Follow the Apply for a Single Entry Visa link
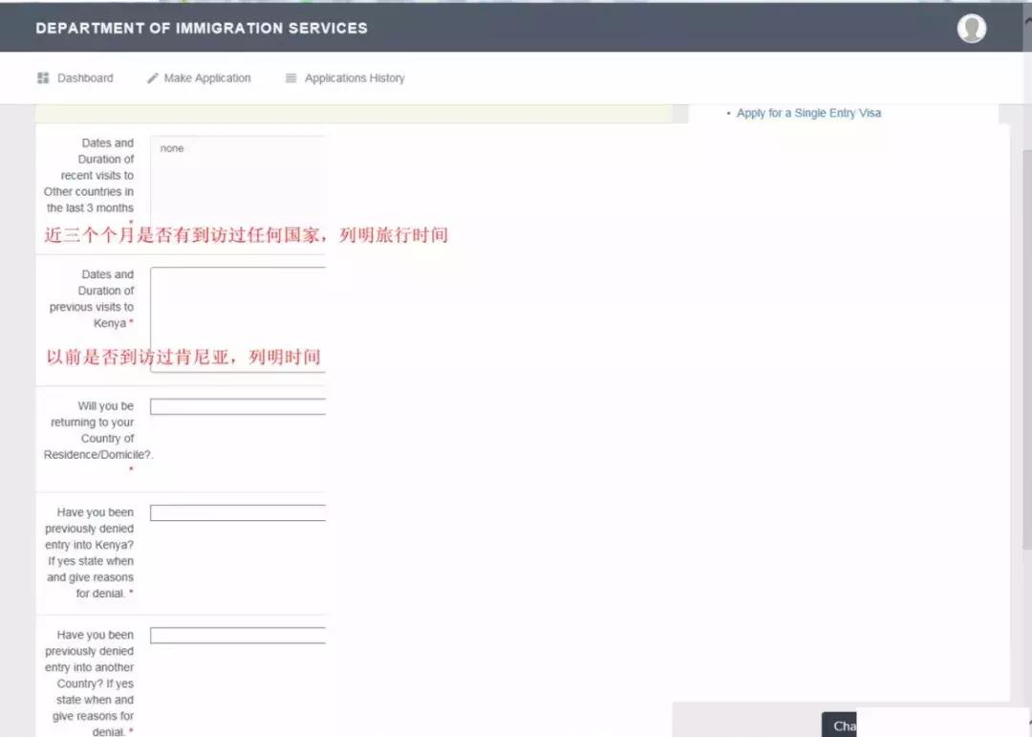Image resolution: width=1032 pixels, height=737 pixels. [x=808, y=112]
